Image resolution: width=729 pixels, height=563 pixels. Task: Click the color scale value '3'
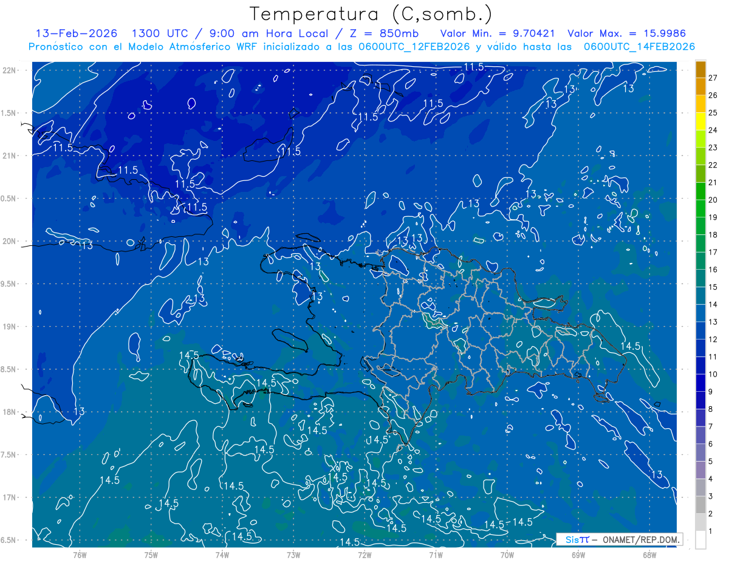point(711,497)
